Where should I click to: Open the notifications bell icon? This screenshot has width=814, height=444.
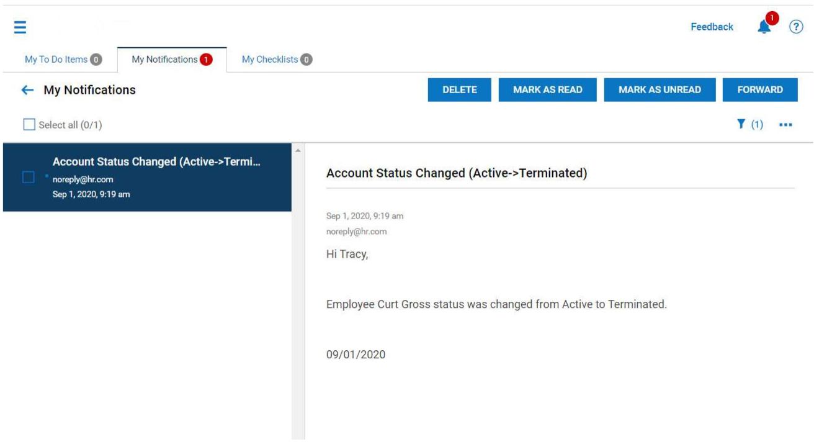coord(764,27)
